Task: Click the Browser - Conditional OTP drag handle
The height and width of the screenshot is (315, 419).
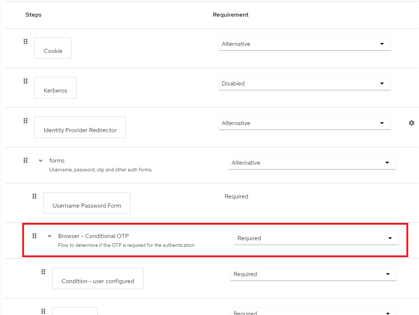Action: (x=34, y=235)
